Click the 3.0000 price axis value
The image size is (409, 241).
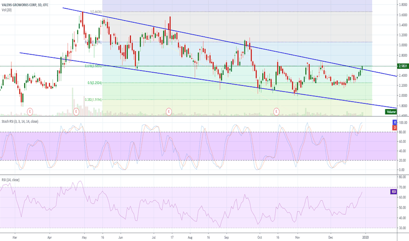tap(403, 45)
